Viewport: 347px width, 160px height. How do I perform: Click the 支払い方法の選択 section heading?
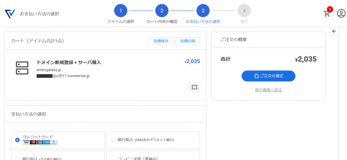point(29,114)
